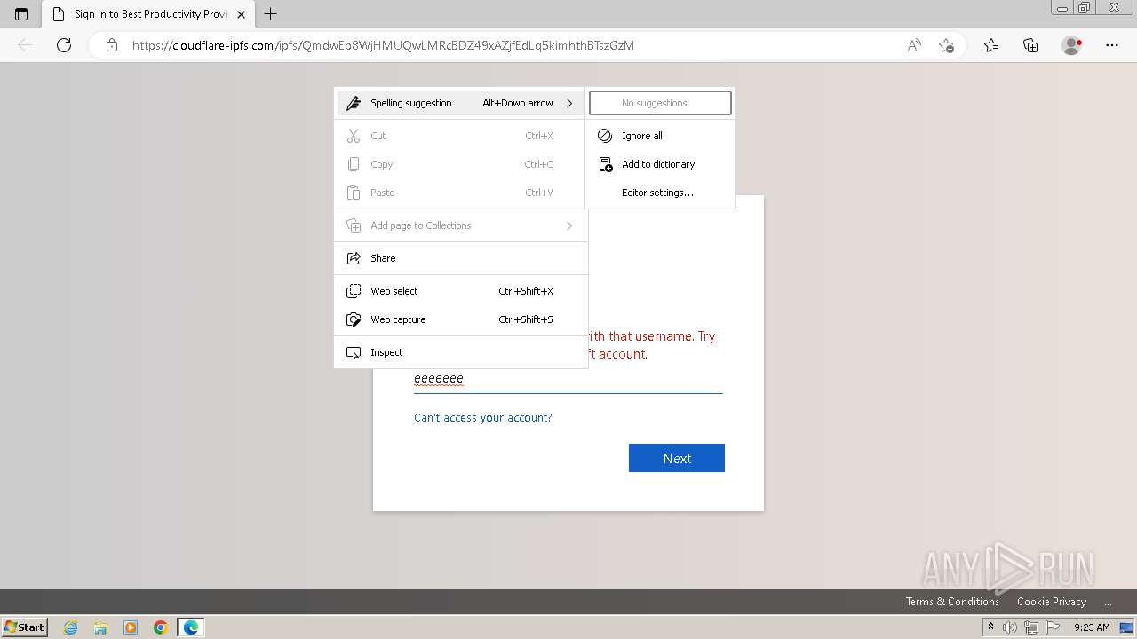Click the username field containing eeeeeee
The width and height of the screenshot is (1137, 639).
(568, 379)
